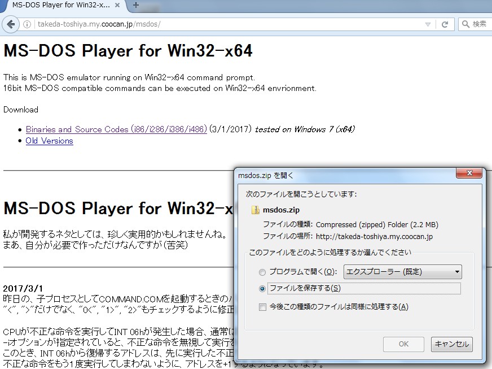Click '次のファイルを開こうとしています:' text
The image size is (492, 369).
coord(301,194)
